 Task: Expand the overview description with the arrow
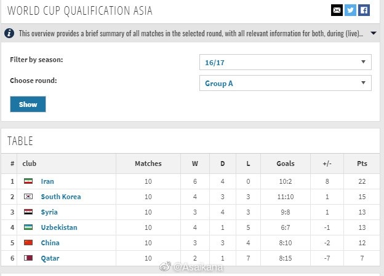(373, 33)
